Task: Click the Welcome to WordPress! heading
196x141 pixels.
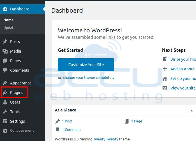Action: 90,30
